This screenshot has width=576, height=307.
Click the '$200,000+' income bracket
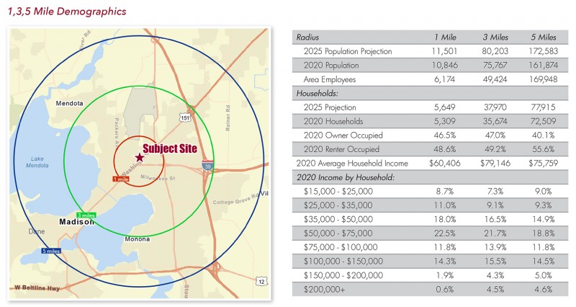(x=325, y=290)
